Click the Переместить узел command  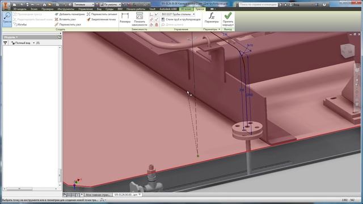[x=68, y=24]
